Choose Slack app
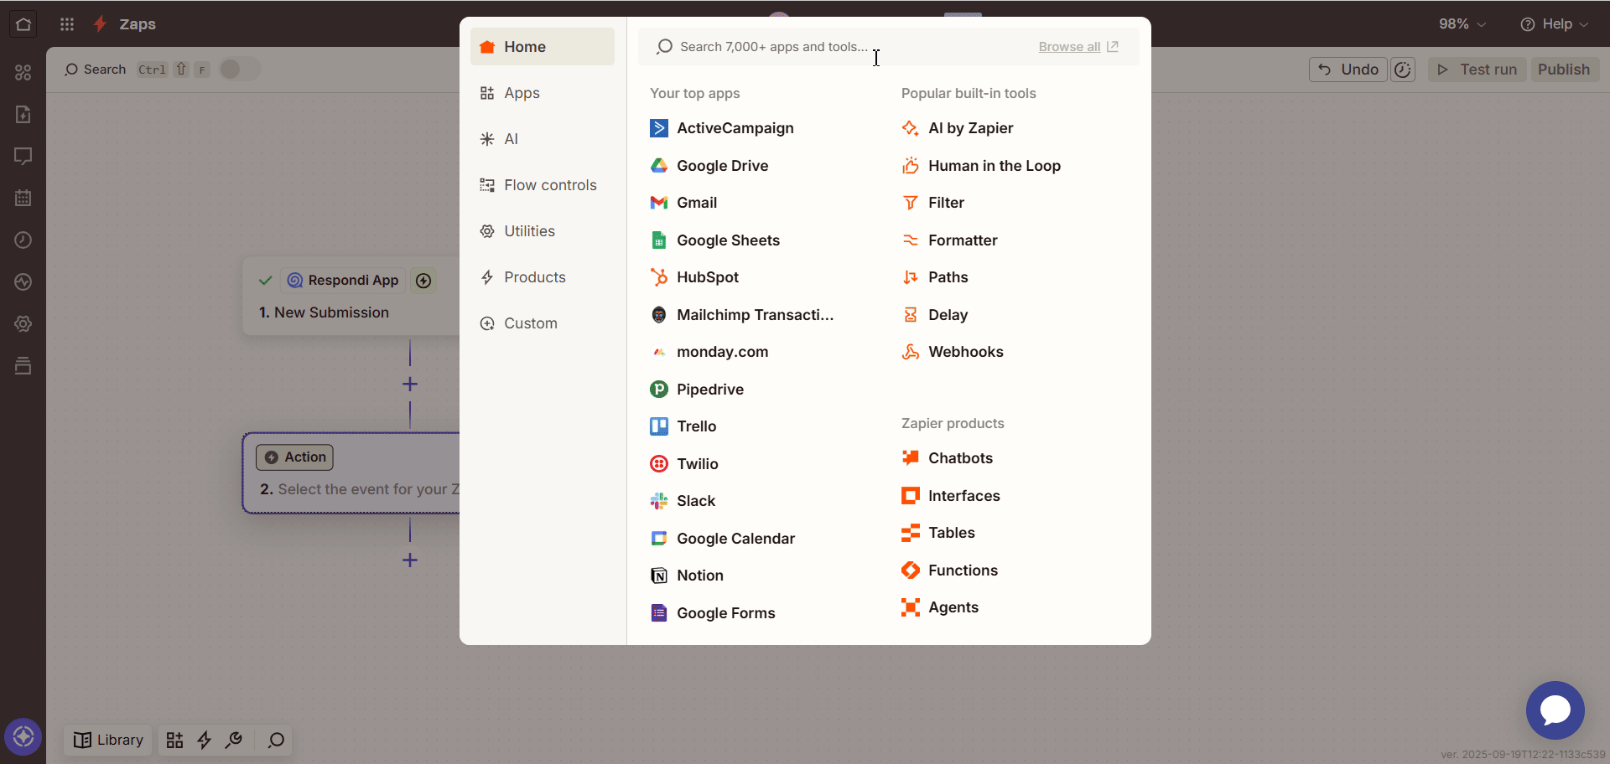 [683, 501]
